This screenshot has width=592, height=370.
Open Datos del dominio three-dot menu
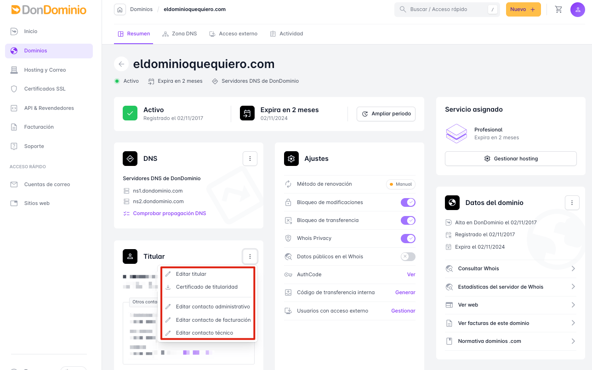click(x=572, y=203)
